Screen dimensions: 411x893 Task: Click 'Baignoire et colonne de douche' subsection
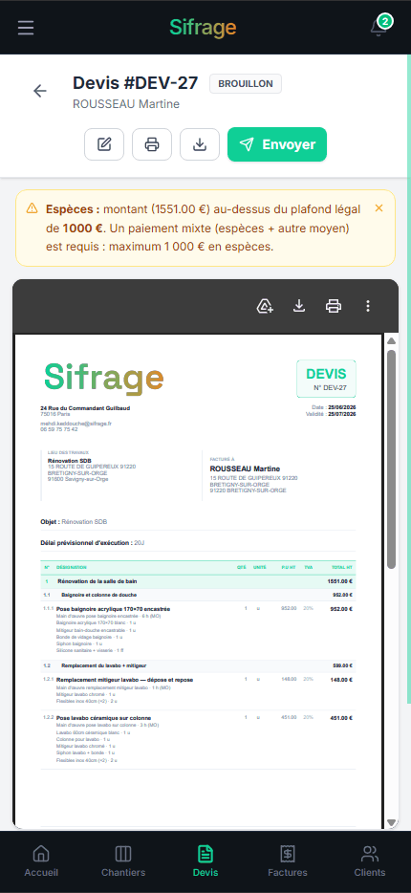(x=199, y=595)
